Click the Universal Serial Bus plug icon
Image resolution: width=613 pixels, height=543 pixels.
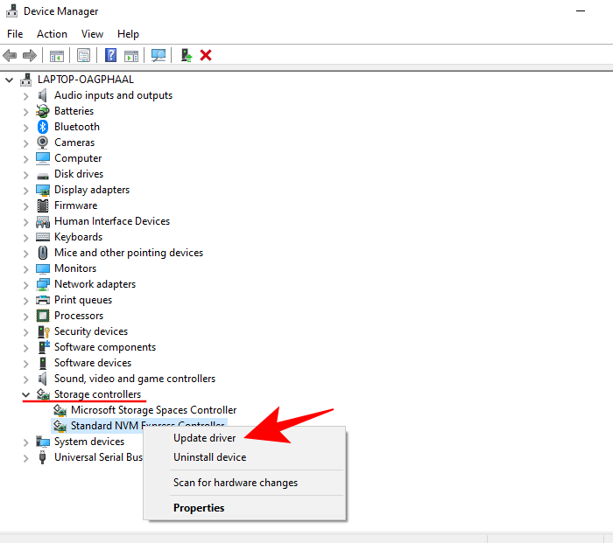point(43,457)
